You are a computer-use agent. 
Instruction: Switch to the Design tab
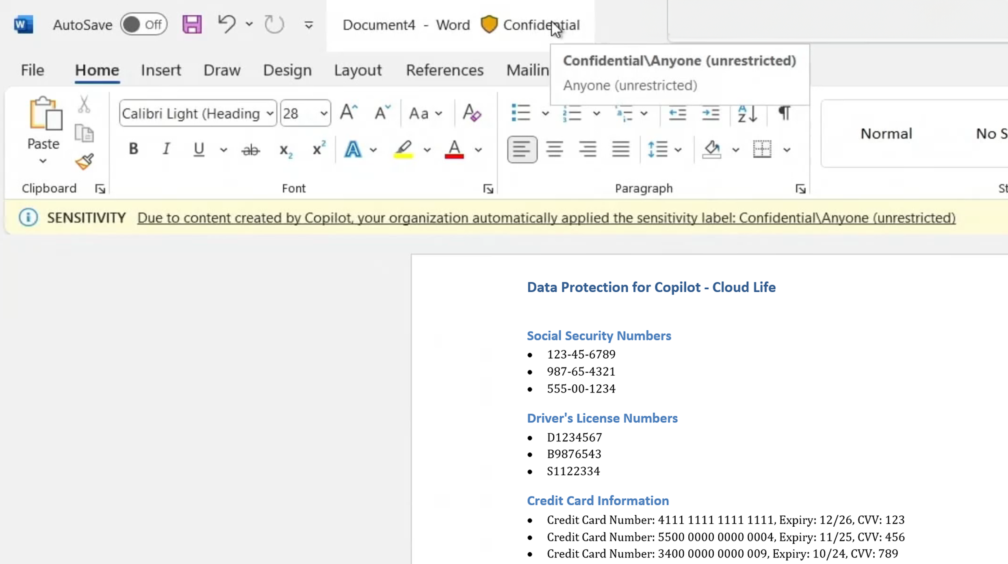[x=287, y=70]
